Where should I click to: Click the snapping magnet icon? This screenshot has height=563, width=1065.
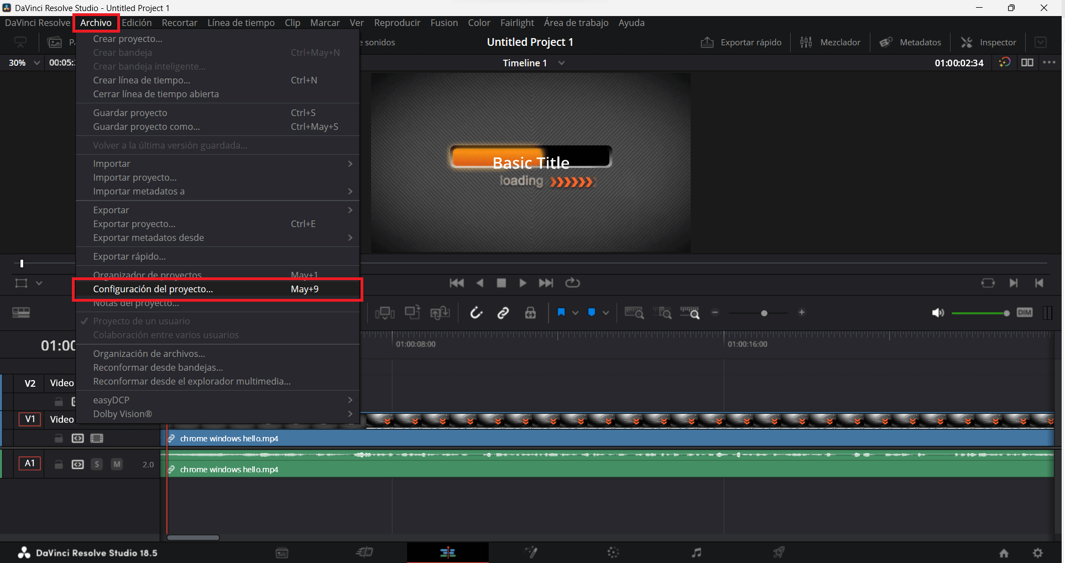[x=476, y=313]
